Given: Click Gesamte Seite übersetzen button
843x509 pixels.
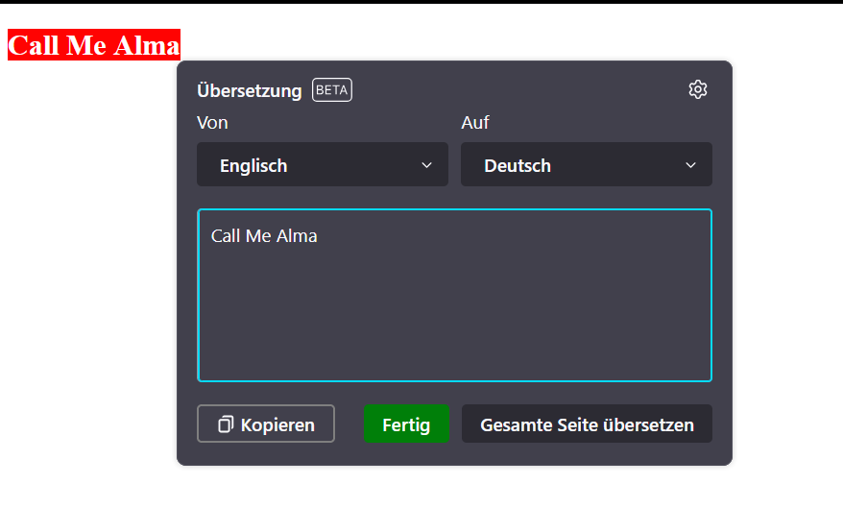Looking at the screenshot, I should [x=587, y=424].
